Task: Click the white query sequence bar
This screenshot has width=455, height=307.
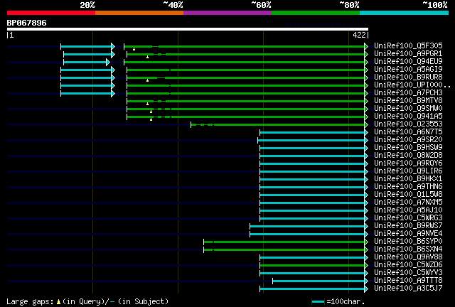Action: point(188,29)
